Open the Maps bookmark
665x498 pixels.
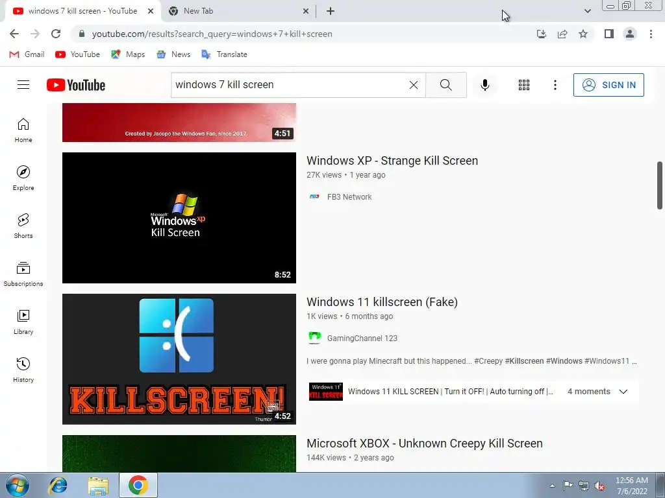pos(128,54)
